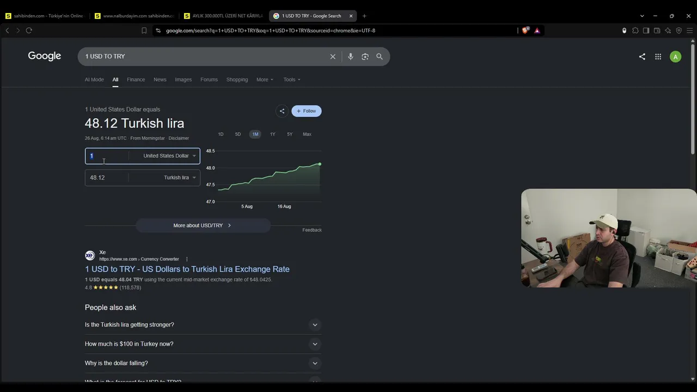Show the Max chart range

[307, 134]
